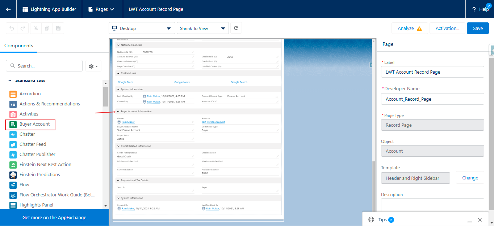Click the Good Credit rating value
This screenshot has width=494, height=226.
click(124, 157)
